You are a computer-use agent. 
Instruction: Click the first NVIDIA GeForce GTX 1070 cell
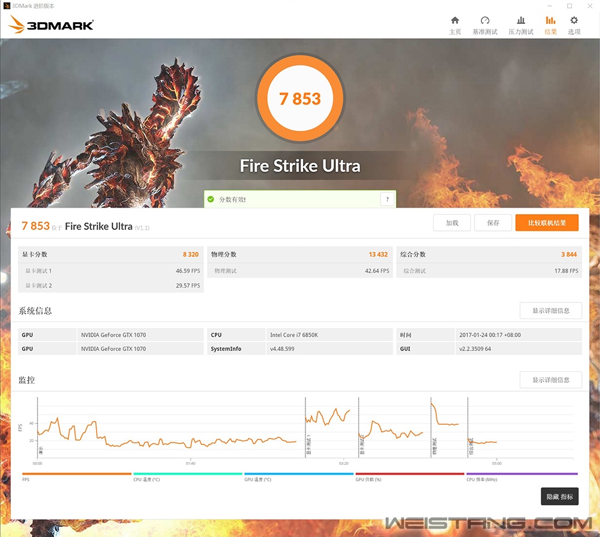pos(140,335)
